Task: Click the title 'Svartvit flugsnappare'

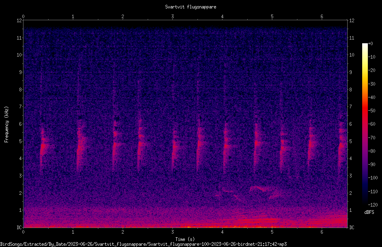Action: coord(191,7)
